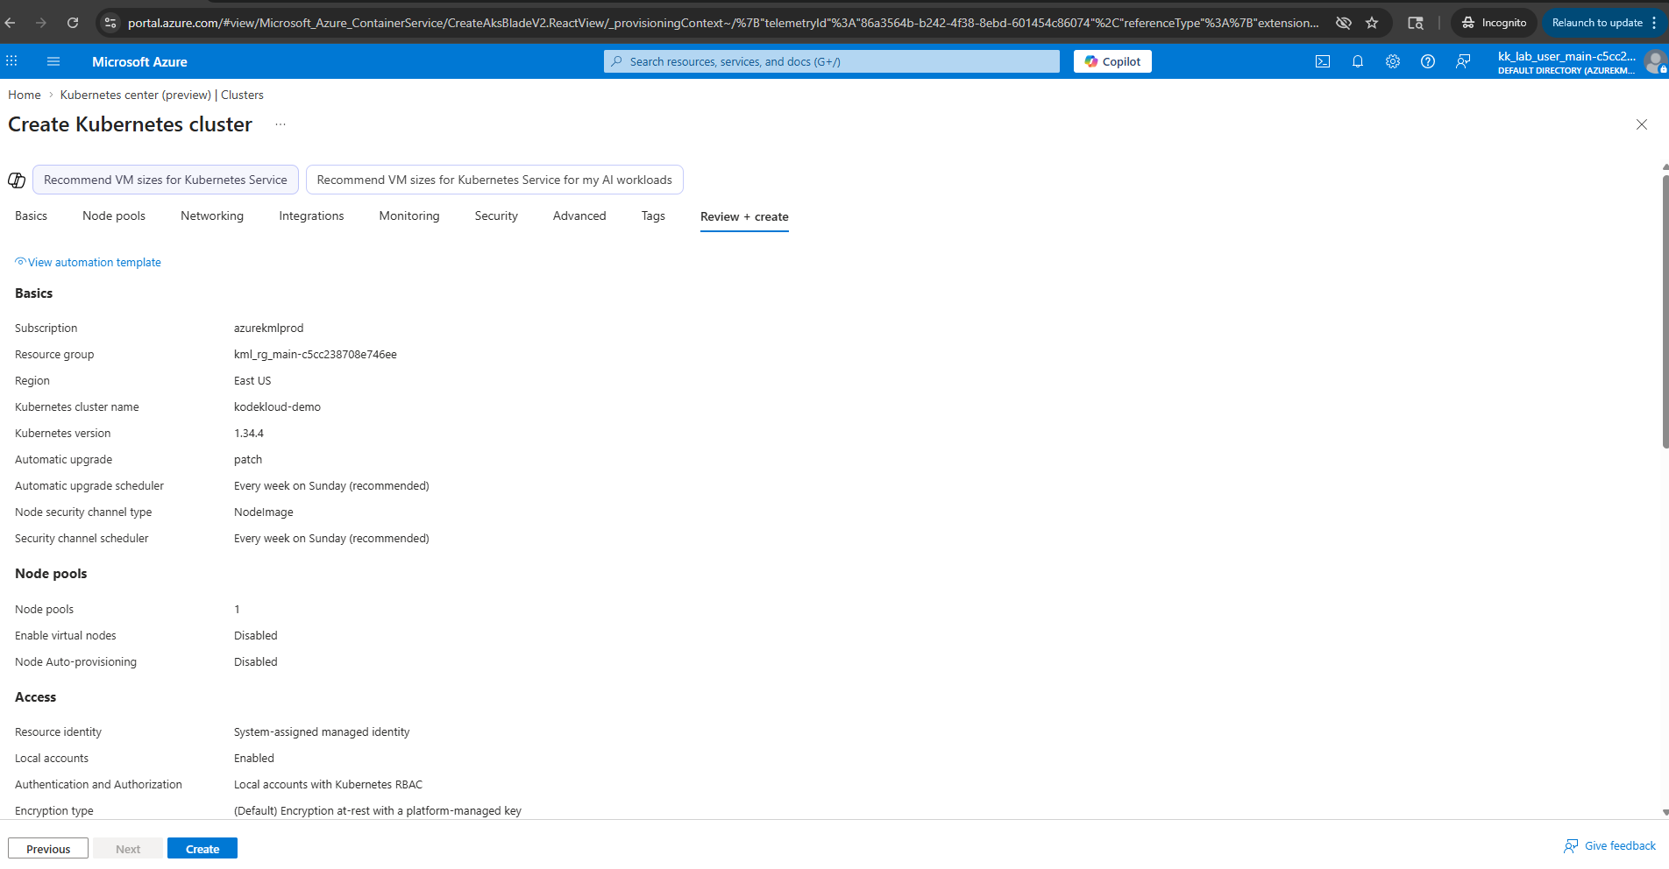Image resolution: width=1669 pixels, height=869 pixels.
Task: Click the vertical scrollbar thumb
Action: click(1665, 311)
